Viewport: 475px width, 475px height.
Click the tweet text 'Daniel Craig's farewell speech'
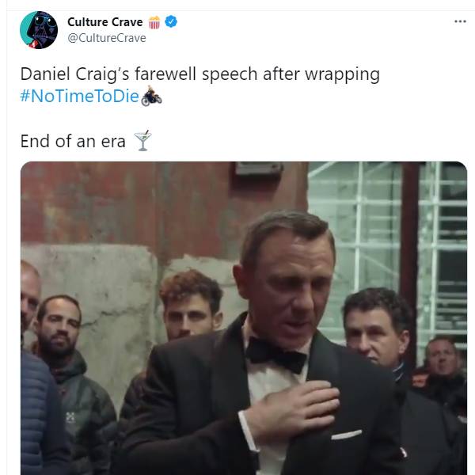[139, 74]
